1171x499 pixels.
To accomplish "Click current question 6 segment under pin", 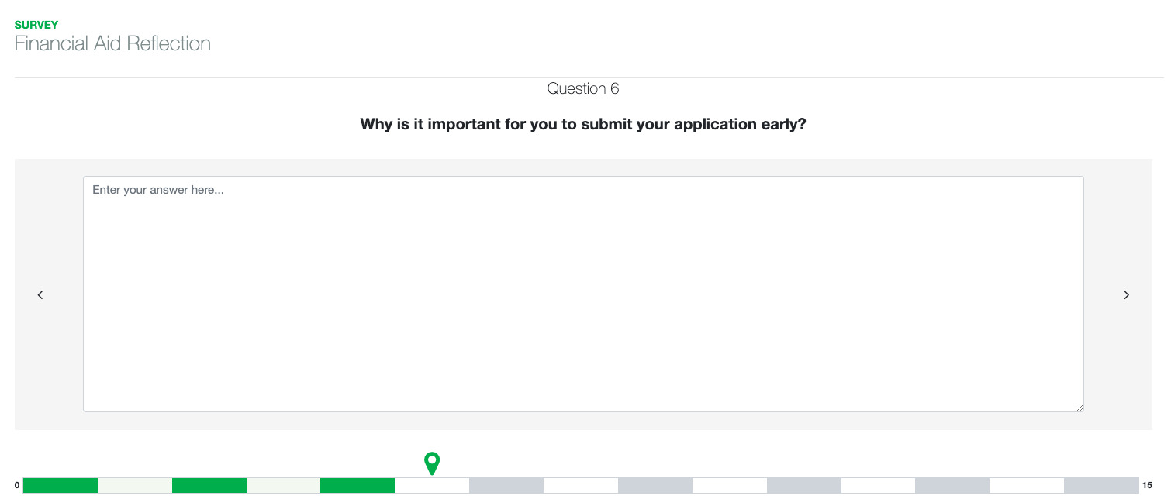I will tap(432, 486).
